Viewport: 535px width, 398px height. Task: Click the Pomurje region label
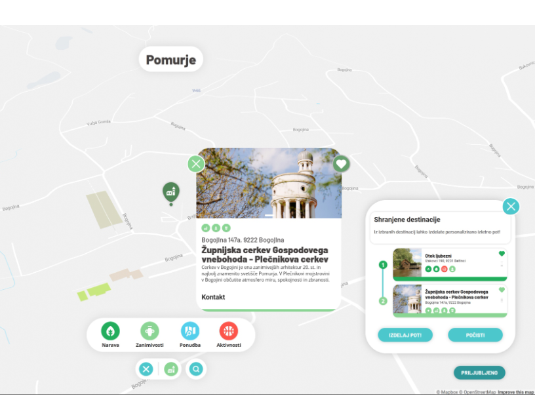tap(171, 60)
